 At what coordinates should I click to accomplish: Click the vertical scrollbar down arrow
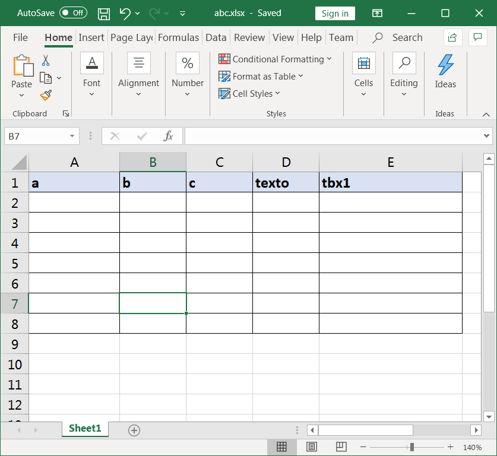(489, 417)
